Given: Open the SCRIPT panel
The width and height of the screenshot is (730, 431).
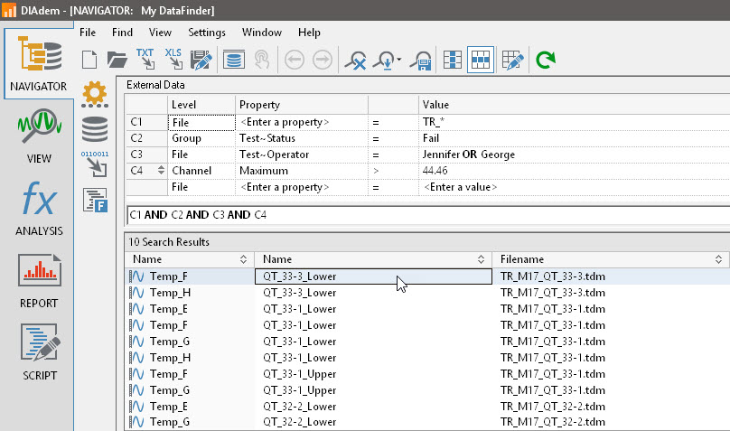Looking at the screenshot, I should click(x=39, y=352).
